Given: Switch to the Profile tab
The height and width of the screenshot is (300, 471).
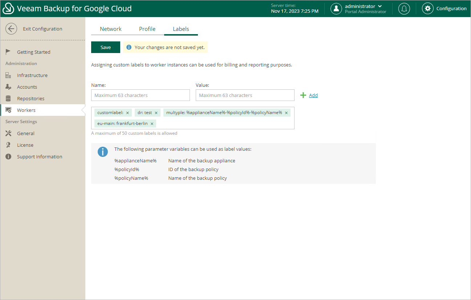Looking at the screenshot, I should 147,29.
